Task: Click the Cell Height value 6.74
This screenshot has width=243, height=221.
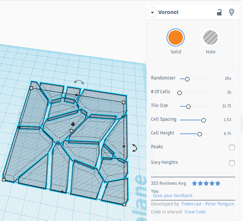Action: tap(227, 134)
